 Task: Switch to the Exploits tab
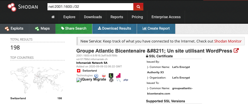(x=15, y=29)
